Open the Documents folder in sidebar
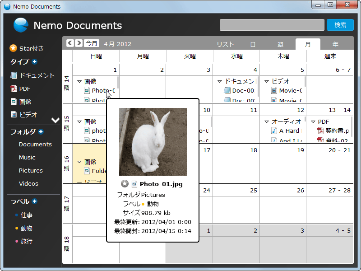The height and width of the screenshot is (271, 361). [35, 144]
